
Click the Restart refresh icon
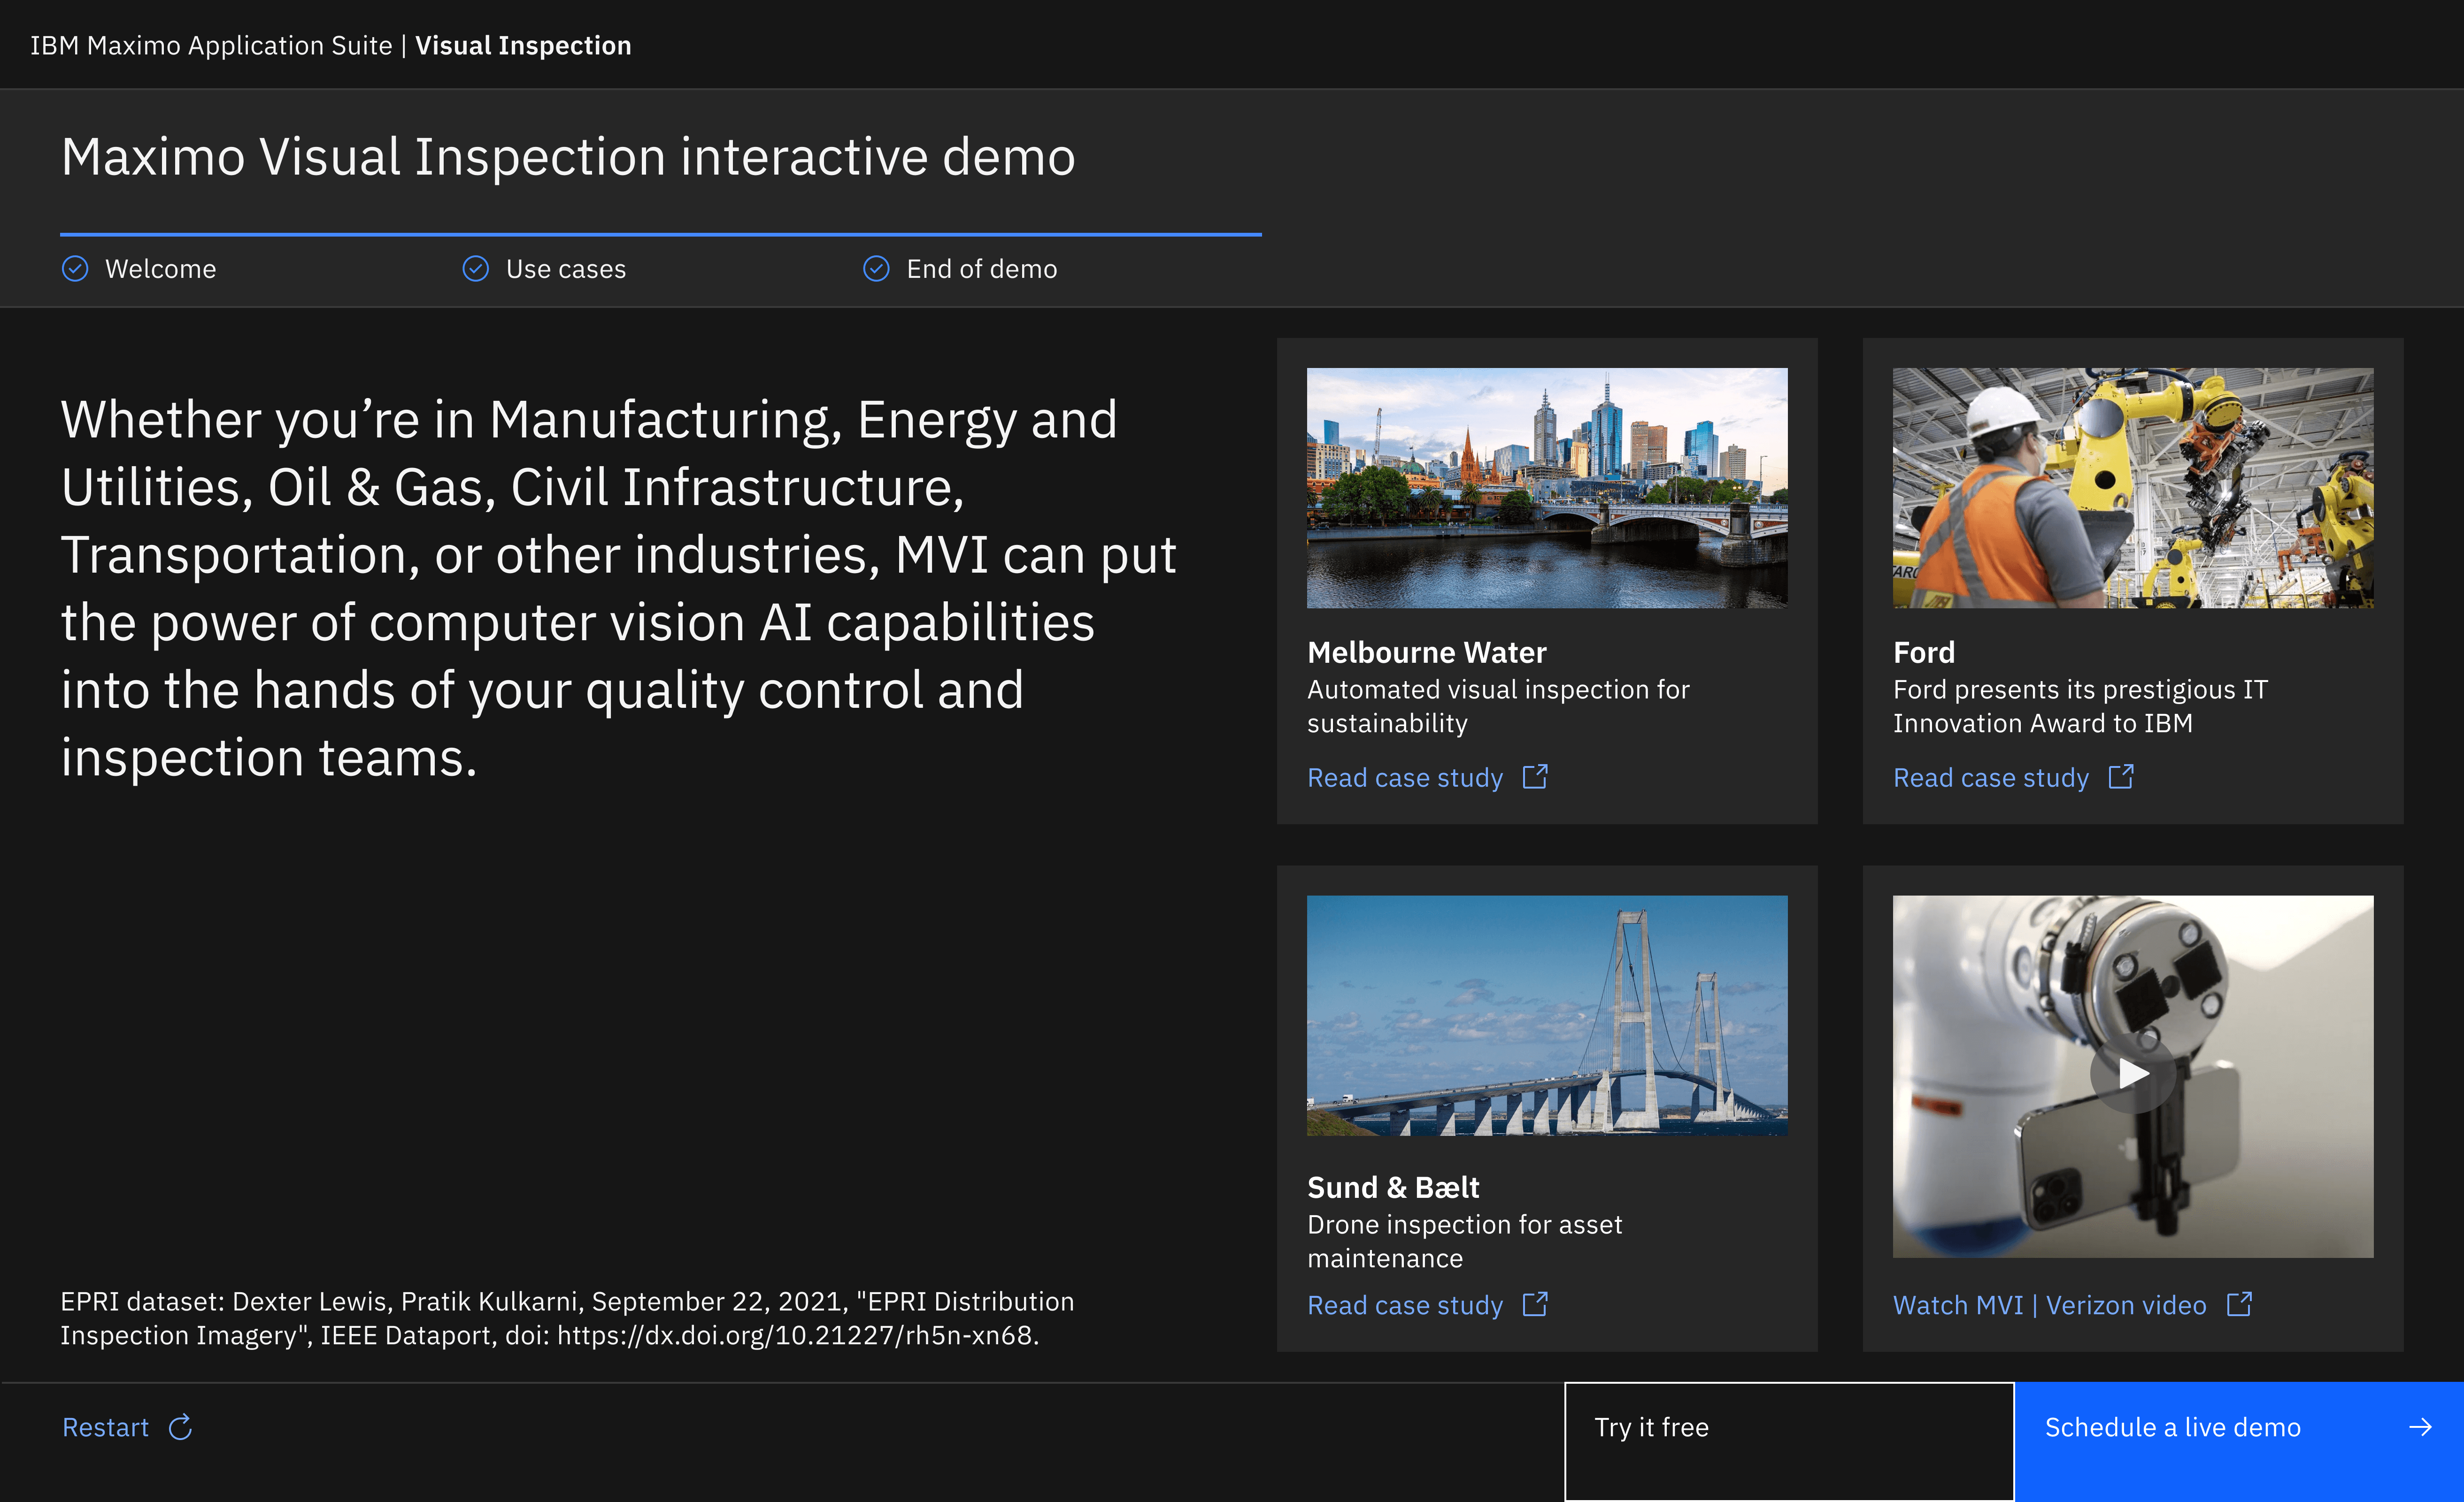[x=180, y=1427]
